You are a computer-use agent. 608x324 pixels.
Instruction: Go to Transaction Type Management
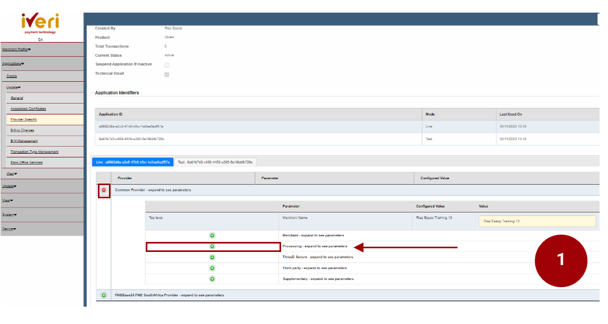tap(34, 151)
